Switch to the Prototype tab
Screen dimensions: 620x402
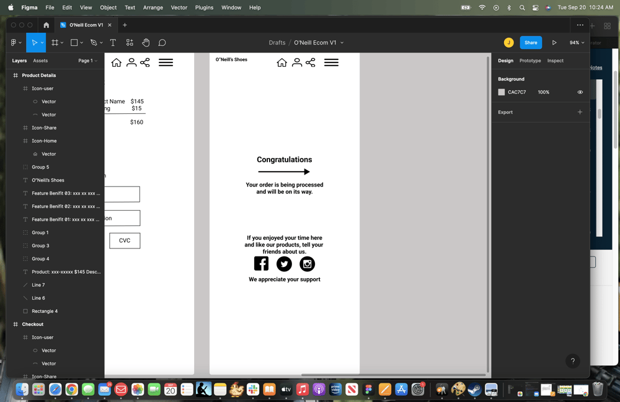coord(529,60)
